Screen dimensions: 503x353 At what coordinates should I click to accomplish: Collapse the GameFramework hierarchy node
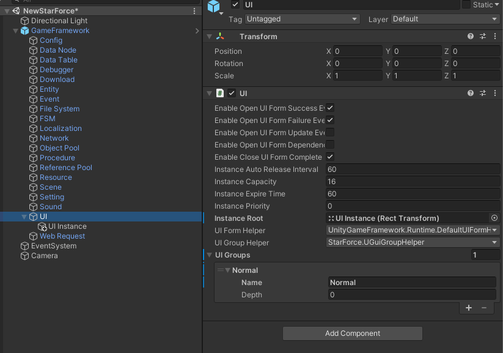pos(15,31)
